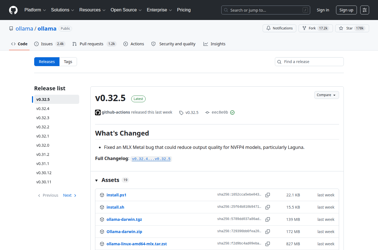Open the appearance settings icon button
378x250 pixels.
pos(365,10)
